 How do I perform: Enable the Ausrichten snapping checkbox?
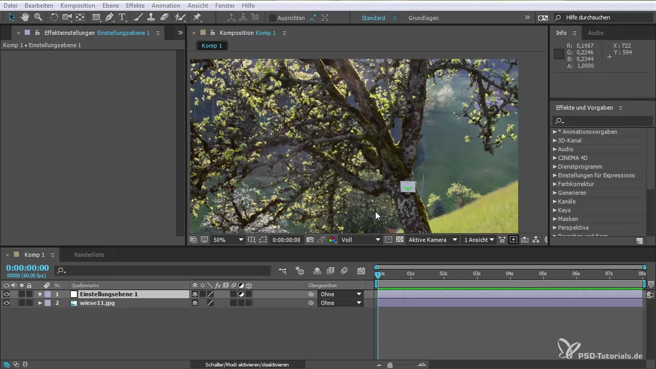click(273, 18)
